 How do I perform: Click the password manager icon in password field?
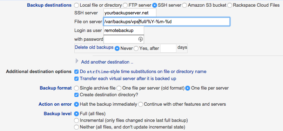[x=141, y=39]
